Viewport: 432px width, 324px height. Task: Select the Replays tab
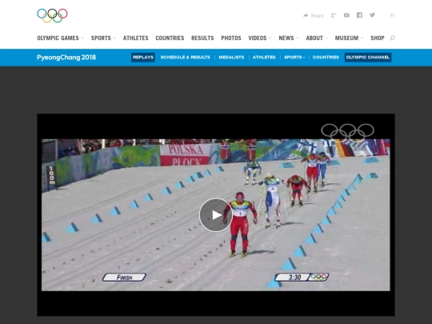[143, 58]
